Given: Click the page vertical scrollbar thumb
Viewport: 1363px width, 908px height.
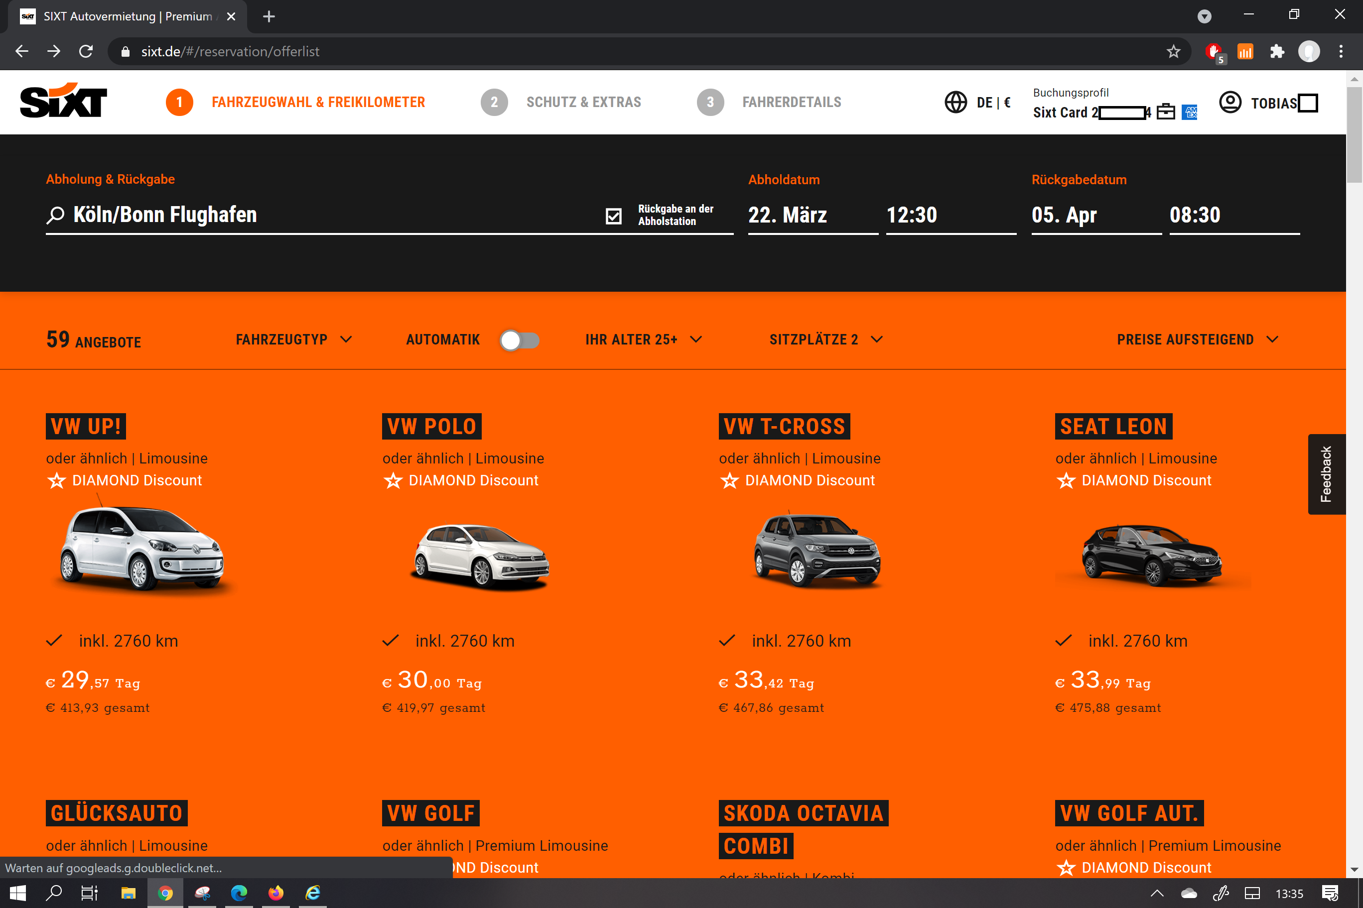Looking at the screenshot, I should (1355, 134).
